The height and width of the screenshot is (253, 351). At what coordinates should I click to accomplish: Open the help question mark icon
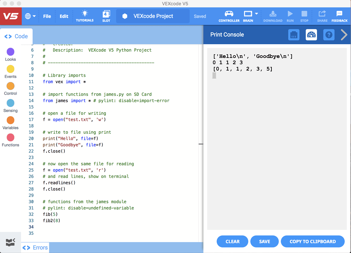pos(329,35)
